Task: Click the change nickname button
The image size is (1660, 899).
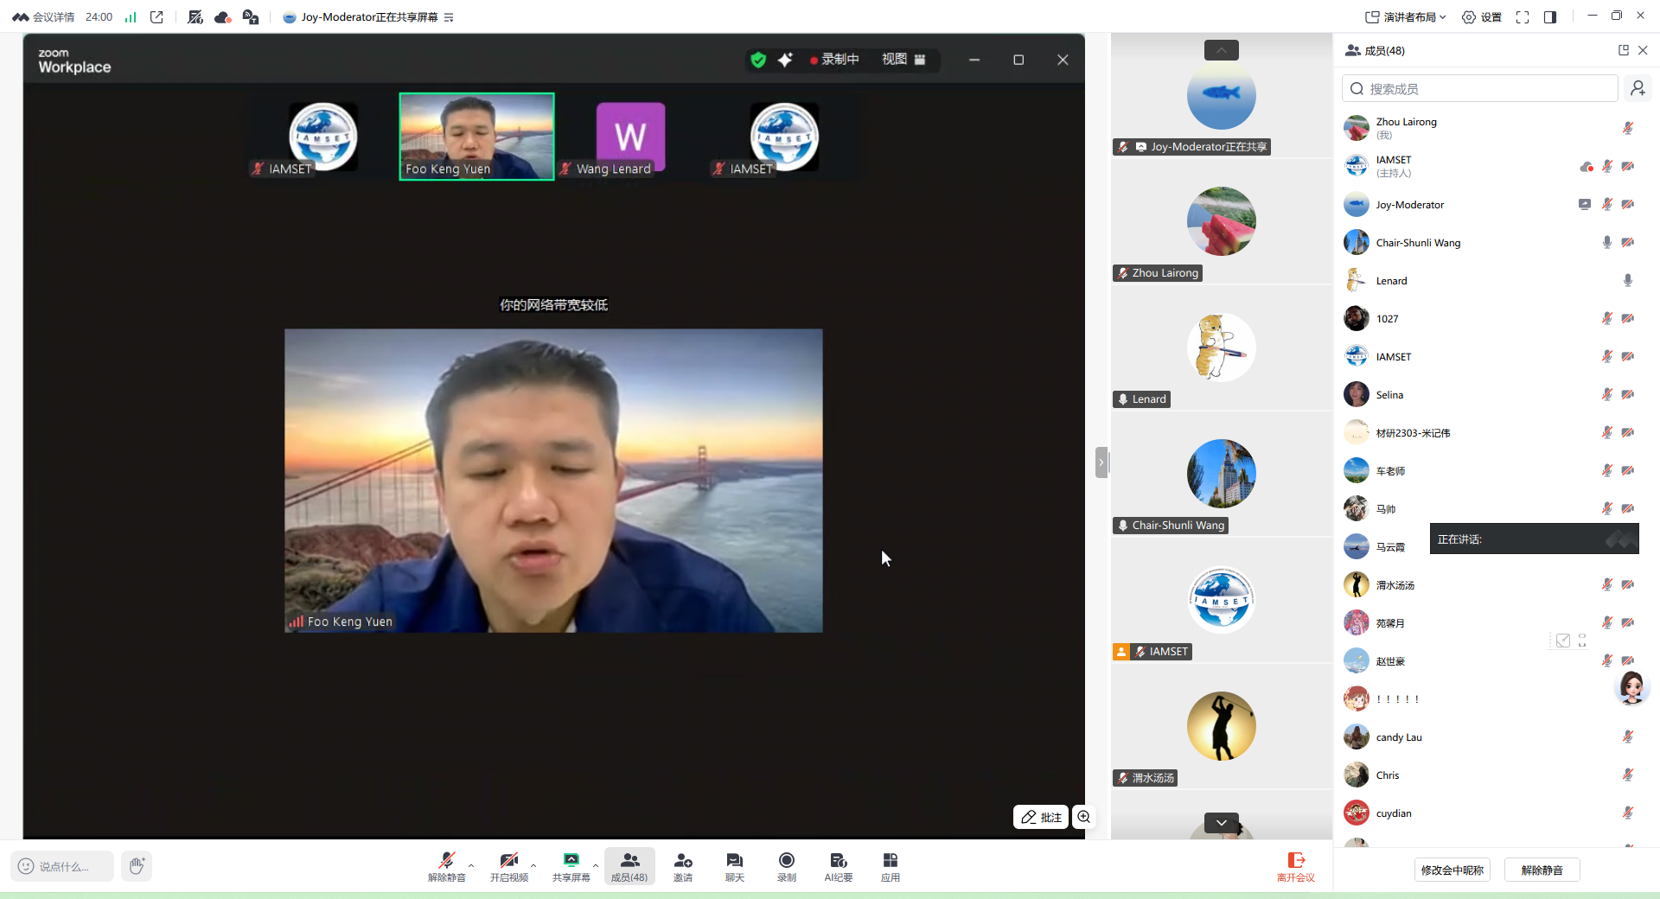Action: click(x=1452, y=870)
